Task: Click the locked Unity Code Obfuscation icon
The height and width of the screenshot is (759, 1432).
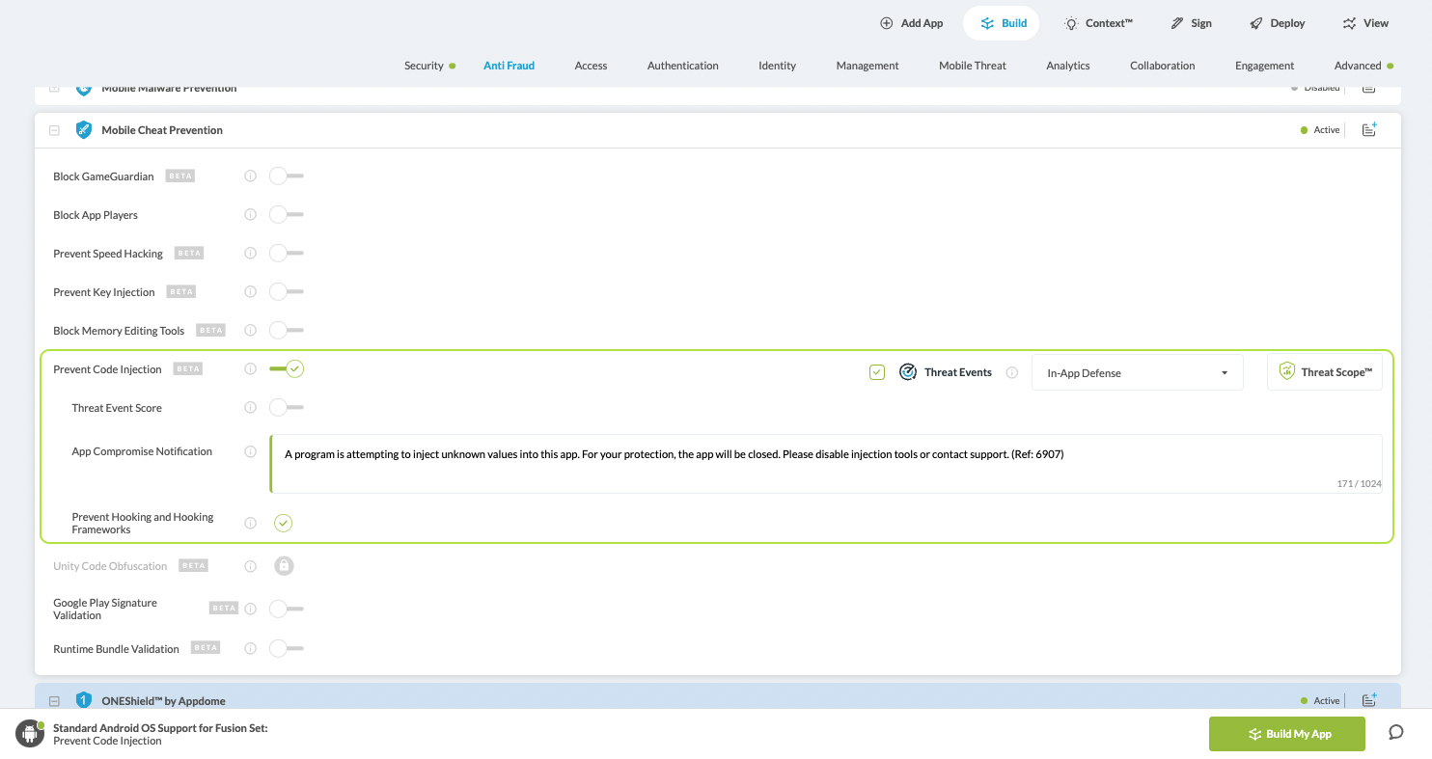Action: click(284, 566)
